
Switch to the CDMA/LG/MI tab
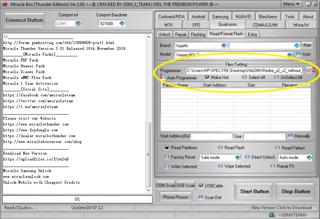coord(265,25)
